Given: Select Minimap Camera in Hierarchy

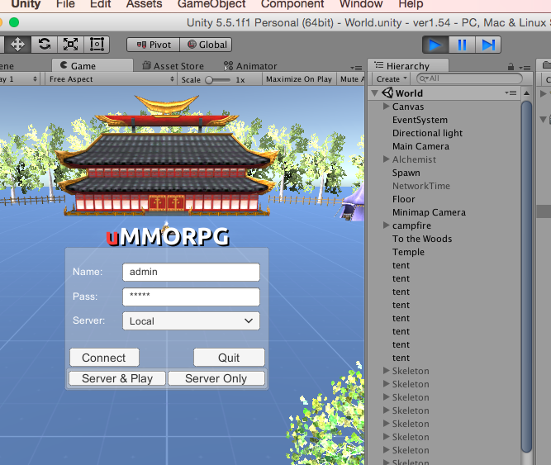Looking at the screenshot, I should [x=429, y=212].
